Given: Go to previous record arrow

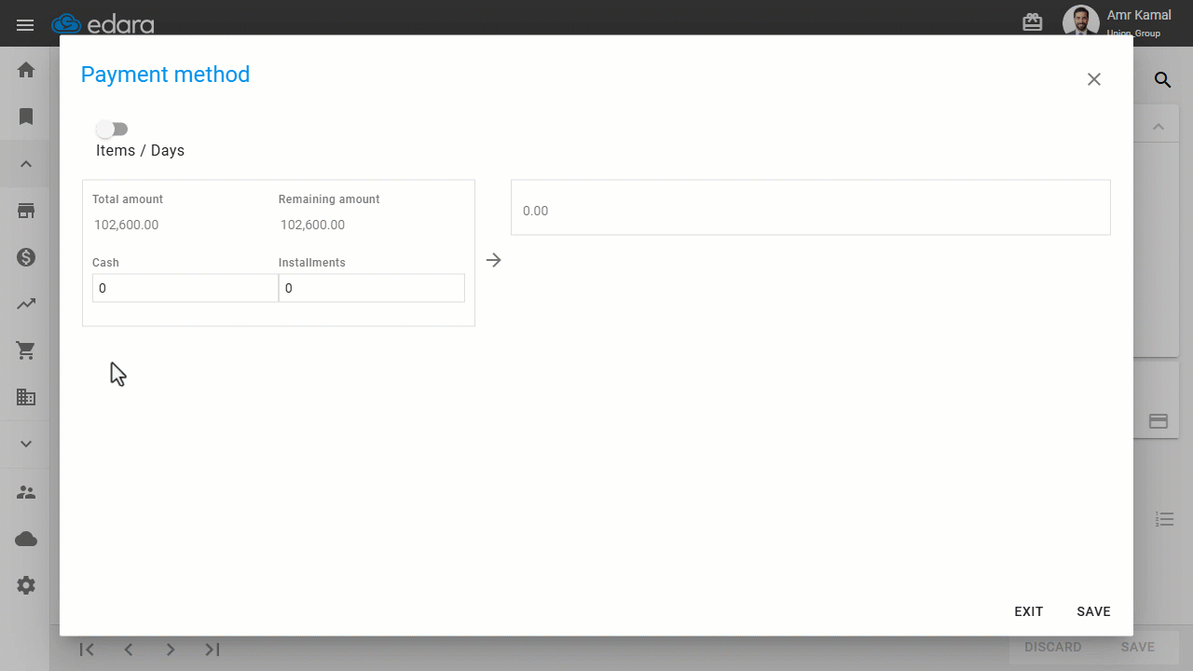Looking at the screenshot, I should coord(129,650).
